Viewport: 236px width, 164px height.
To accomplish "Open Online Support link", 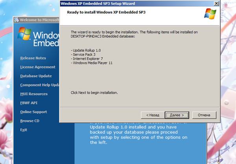I will tap(33, 112).
